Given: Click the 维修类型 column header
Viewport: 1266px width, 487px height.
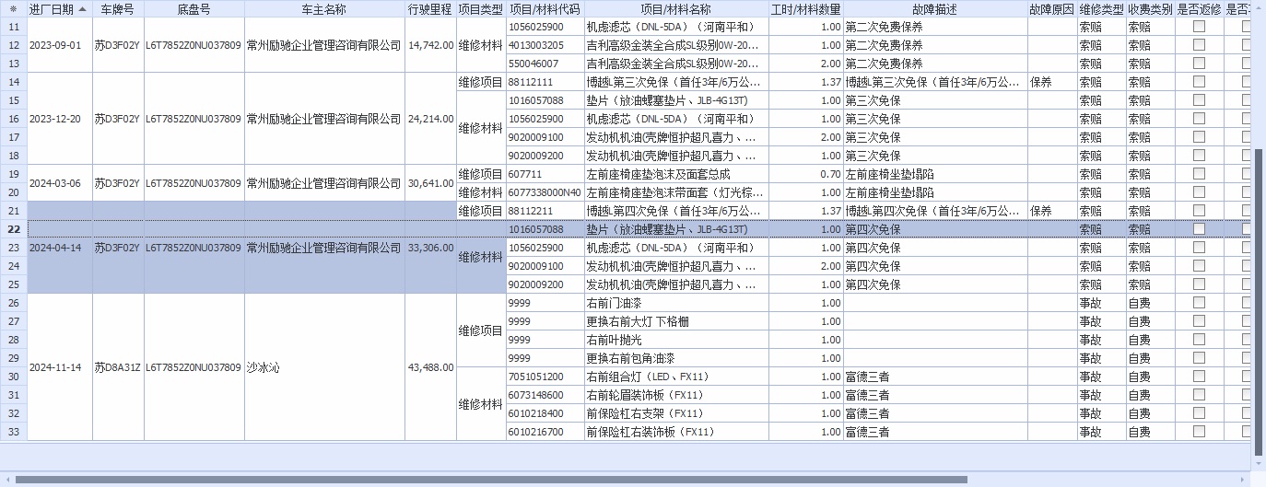Looking at the screenshot, I should click(x=1101, y=9).
